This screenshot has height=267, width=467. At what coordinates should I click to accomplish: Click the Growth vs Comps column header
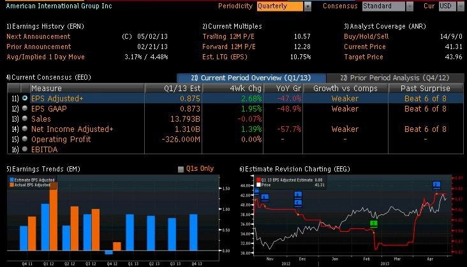coord(346,89)
